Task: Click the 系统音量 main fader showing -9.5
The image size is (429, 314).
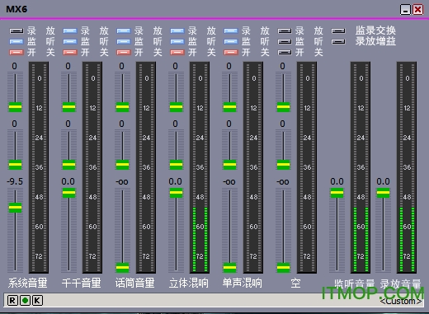Action: click(15, 208)
